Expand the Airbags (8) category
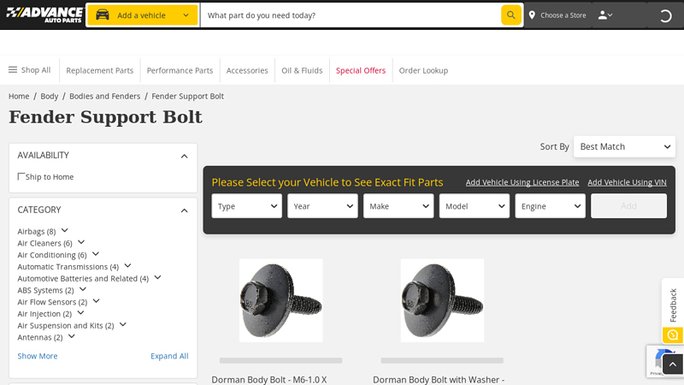This screenshot has width=684, height=385. 65,230
